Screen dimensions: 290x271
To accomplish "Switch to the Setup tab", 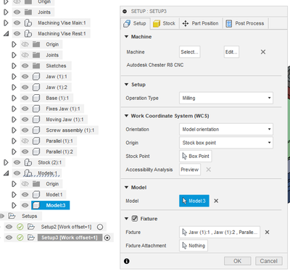I will point(135,23).
